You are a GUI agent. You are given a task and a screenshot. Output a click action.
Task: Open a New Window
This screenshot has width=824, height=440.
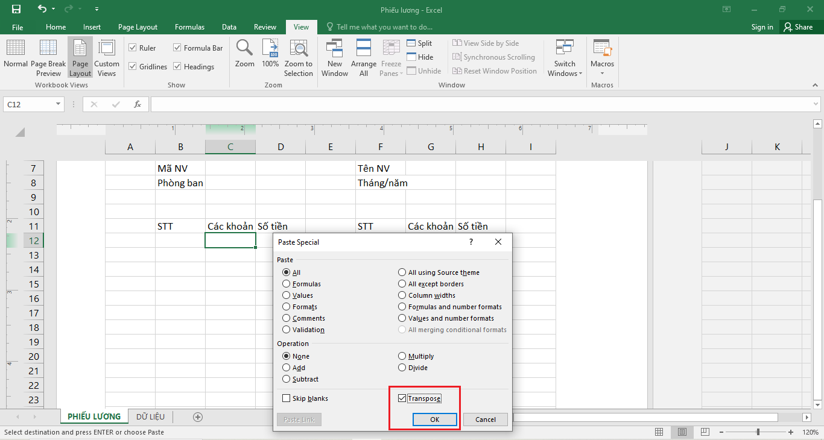pos(335,58)
